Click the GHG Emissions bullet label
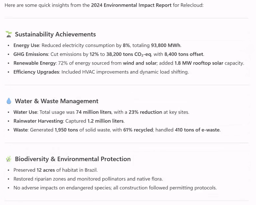This screenshot has width=256, height=205. [x=31, y=54]
